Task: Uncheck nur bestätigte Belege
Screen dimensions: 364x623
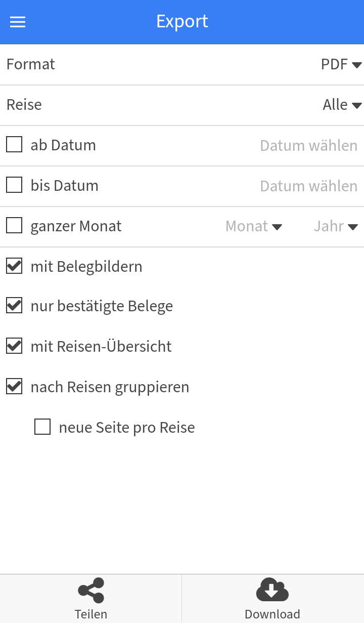Action: tap(14, 306)
